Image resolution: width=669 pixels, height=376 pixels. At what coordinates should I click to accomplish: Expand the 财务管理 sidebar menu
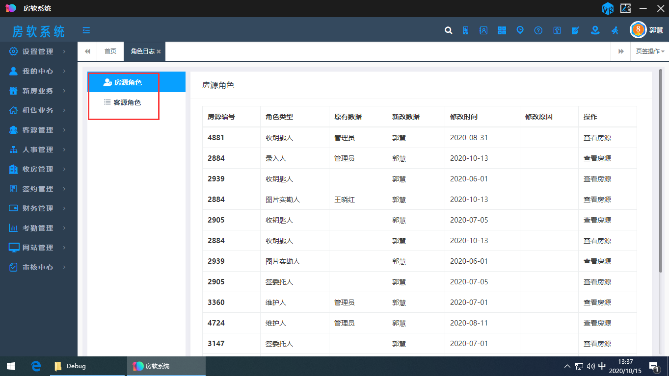pyautogui.click(x=38, y=208)
